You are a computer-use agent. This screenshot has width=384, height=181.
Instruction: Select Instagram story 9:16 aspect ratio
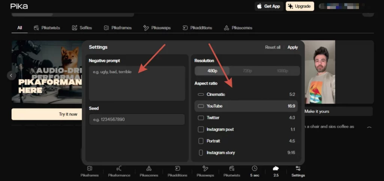click(246, 153)
